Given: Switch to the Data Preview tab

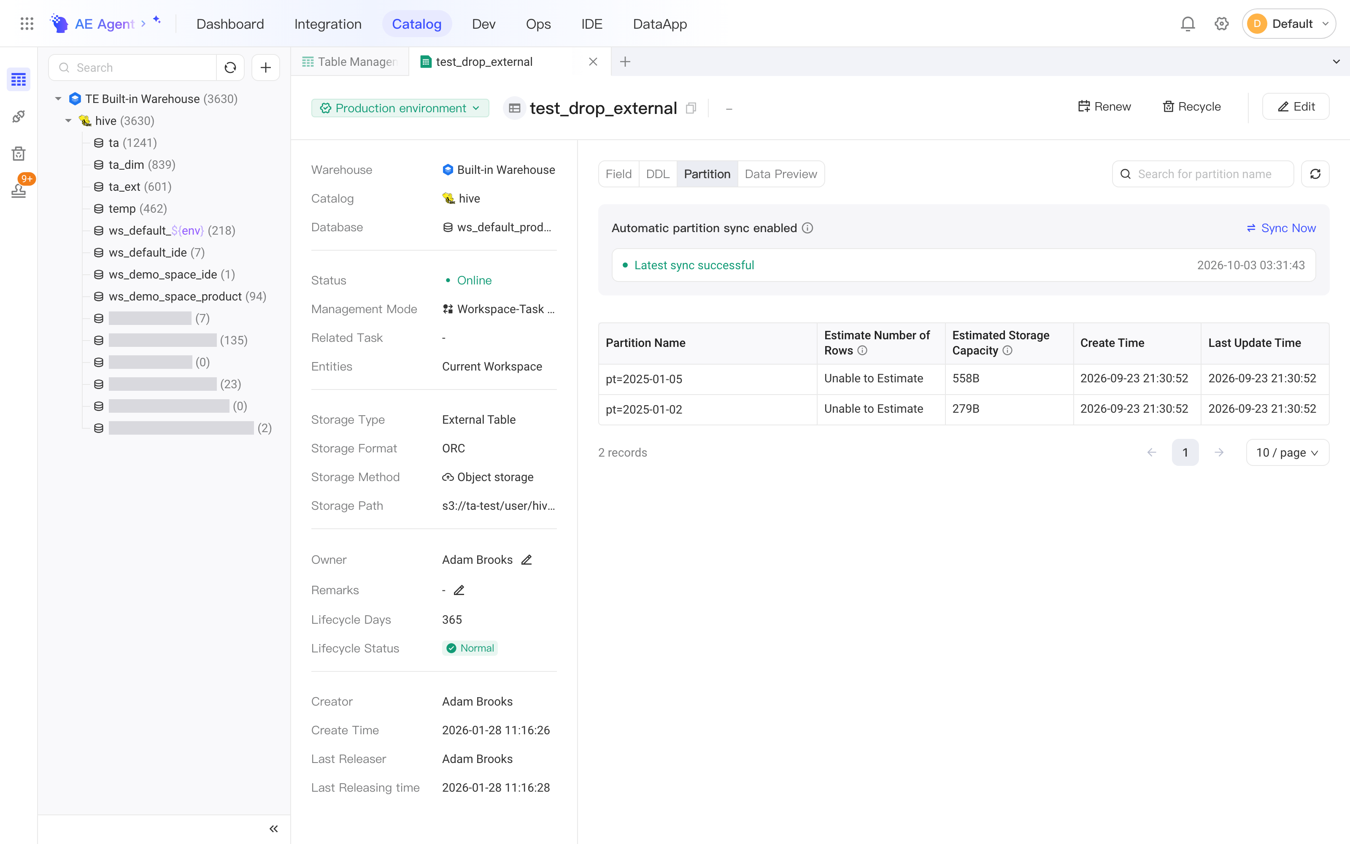Looking at the screenshot, I should pos(780,174).
